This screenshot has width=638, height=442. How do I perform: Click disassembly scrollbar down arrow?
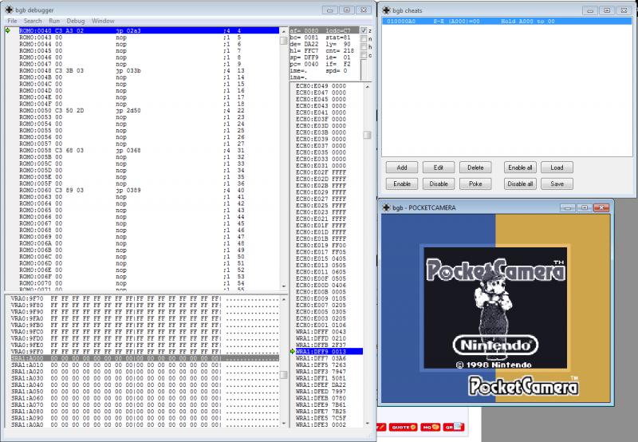click(284, 287)
